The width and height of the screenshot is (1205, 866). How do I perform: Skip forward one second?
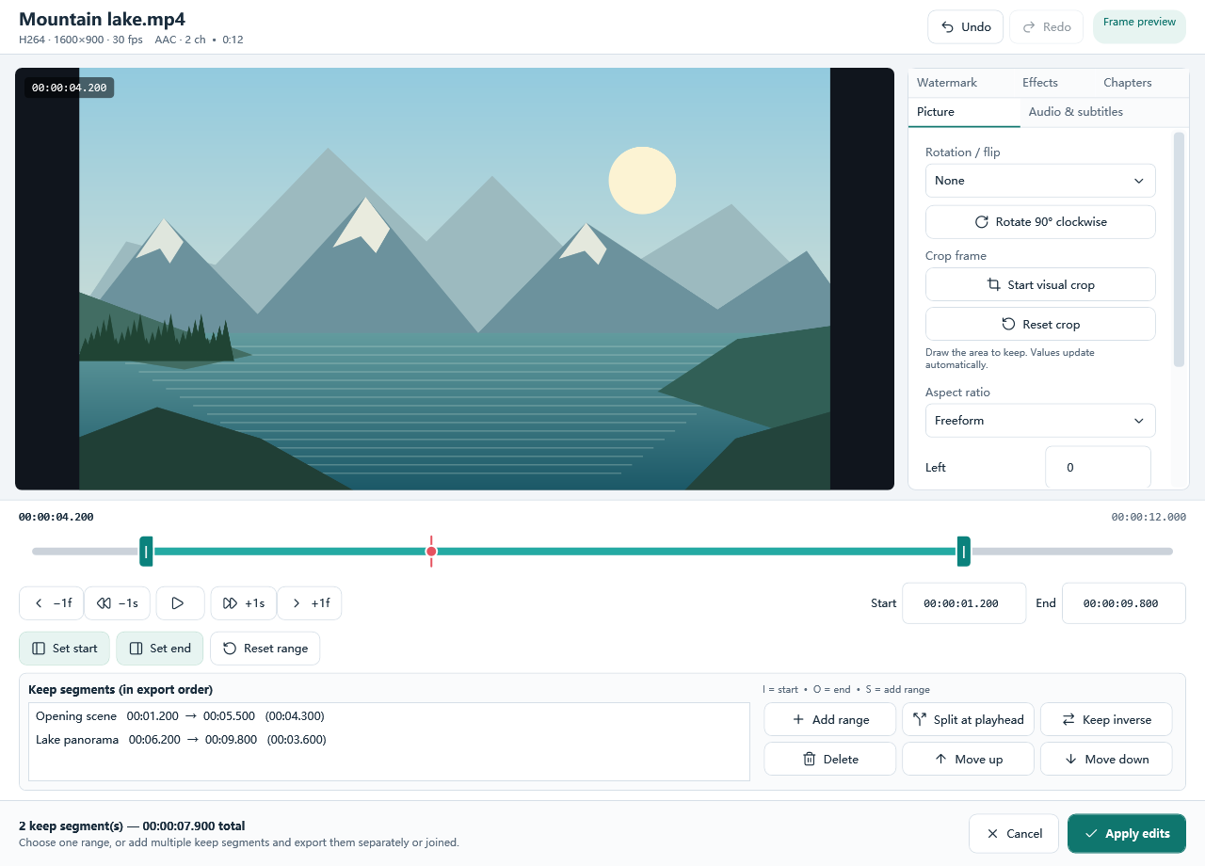(x=244, y=603)
